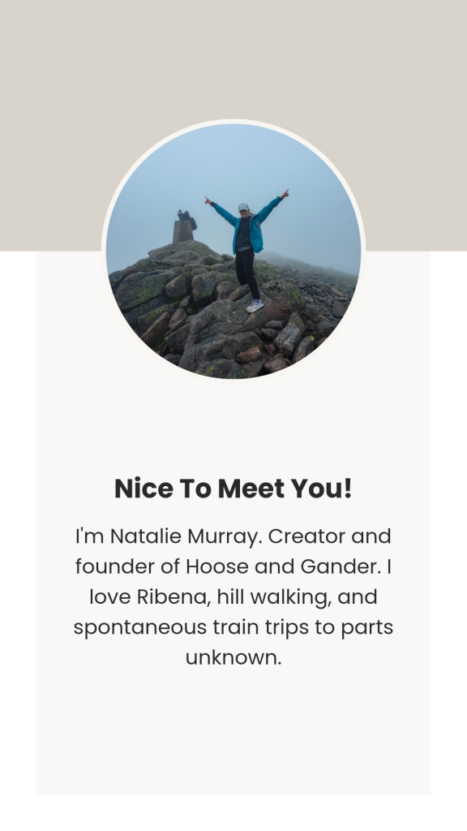Click the word "unknown." ending the bio

[233, 657]
